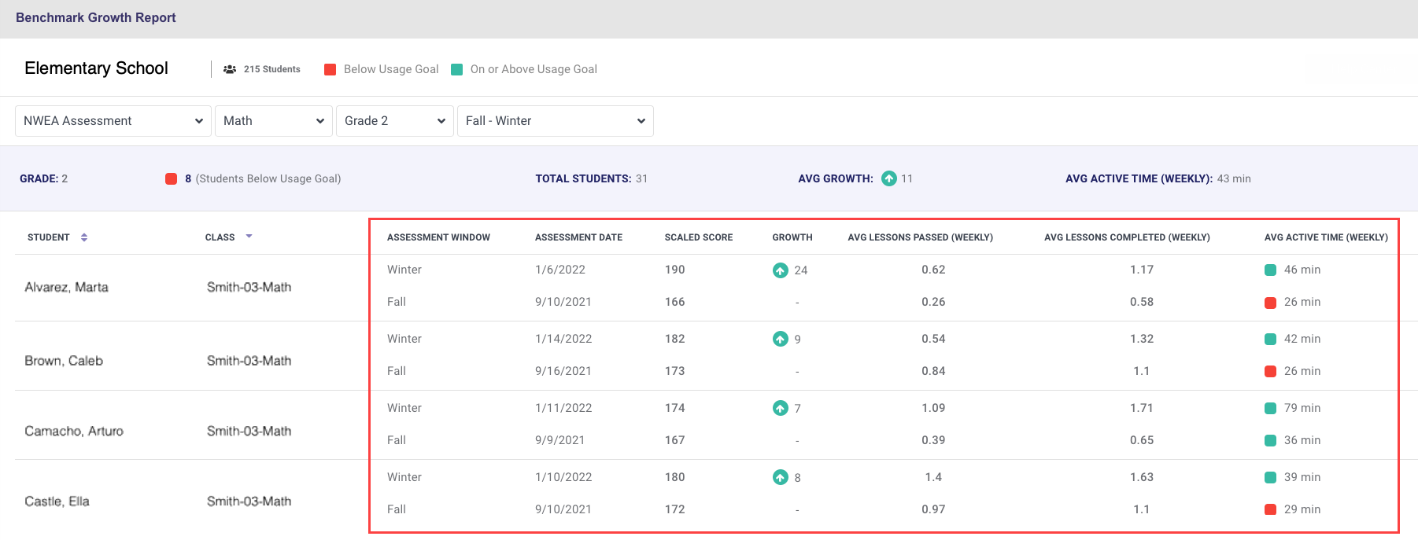Click the Scaled Score column header
Screen dimensions: 1418x540
click(x=698, y=237)
